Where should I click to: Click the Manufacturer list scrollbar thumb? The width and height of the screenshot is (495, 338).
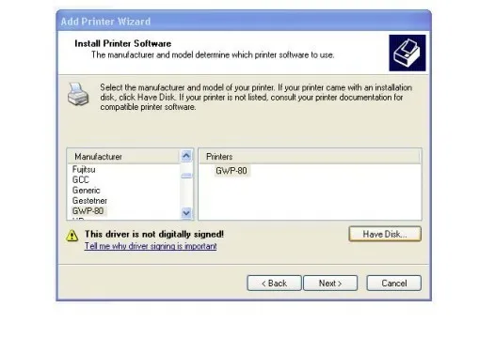[x=186, y=176]
